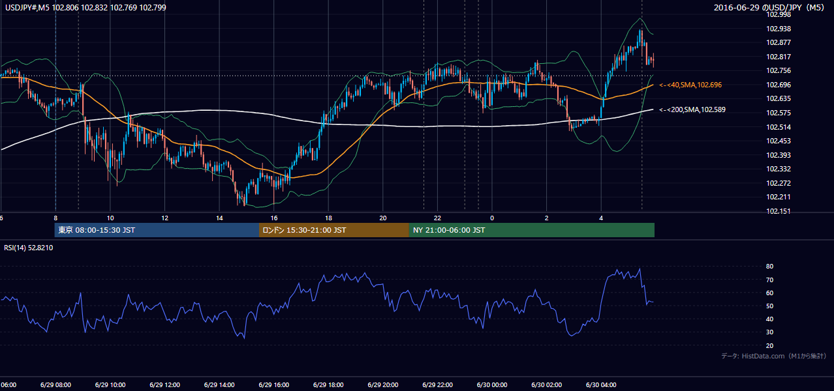Click price axis label 102.635
Screen dimensions: 834x391
[x=778, y=99]
